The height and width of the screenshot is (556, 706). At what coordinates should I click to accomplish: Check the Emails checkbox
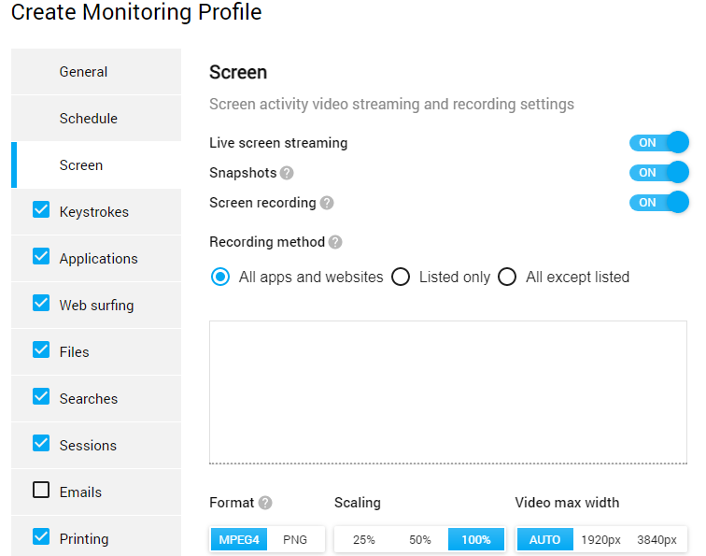click(41, 490)
